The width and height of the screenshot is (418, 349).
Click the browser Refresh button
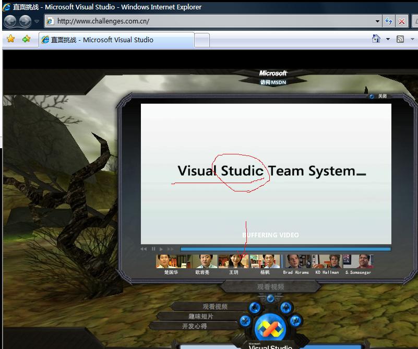[389, 21]
